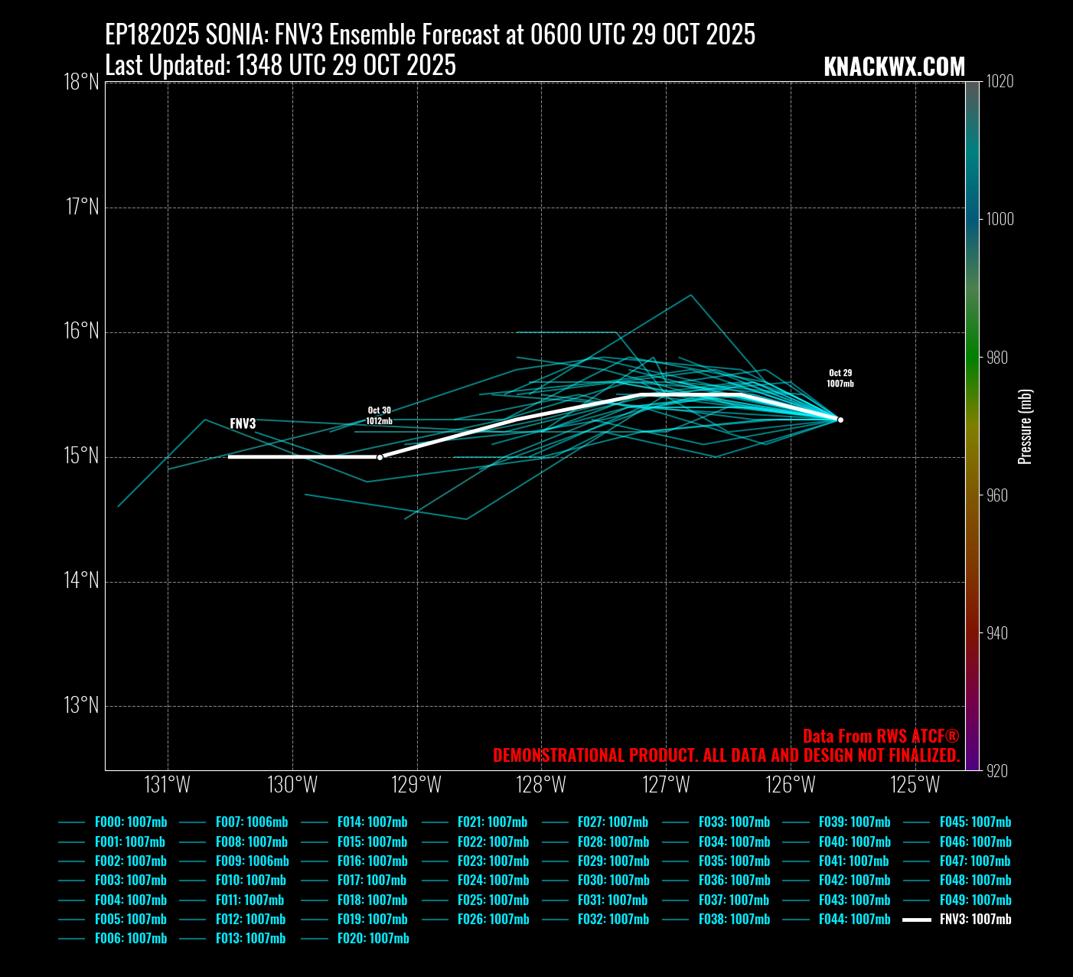1073x977 pixels.
Task: Click the Oct 30 forecast point marker
Action: (380, 457)
